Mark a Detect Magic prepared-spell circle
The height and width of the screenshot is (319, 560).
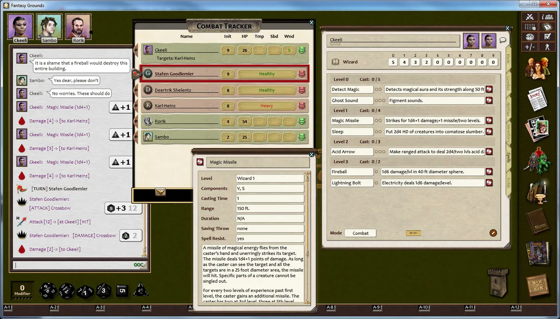coord(378,89)
